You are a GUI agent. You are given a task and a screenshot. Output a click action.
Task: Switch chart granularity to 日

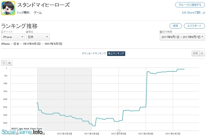(202, 53)
